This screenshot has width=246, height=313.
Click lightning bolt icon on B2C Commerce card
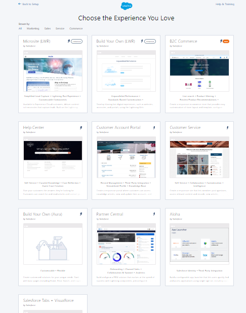pyautogui.click(x=221, y=41)
